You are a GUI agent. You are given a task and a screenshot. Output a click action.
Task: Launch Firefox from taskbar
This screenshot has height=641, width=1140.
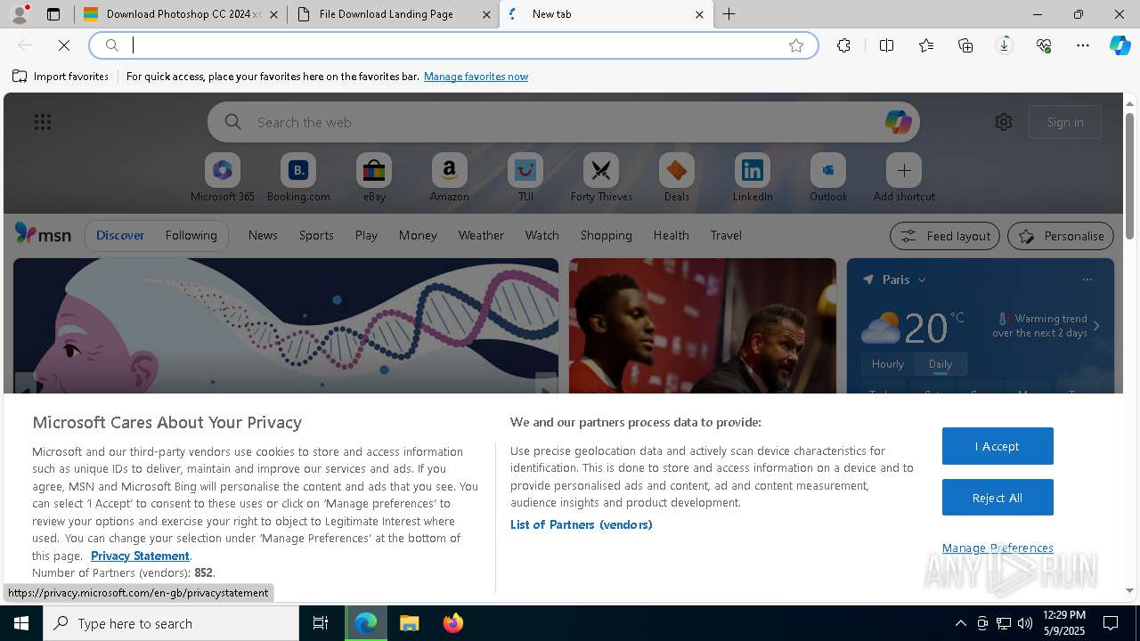point(452,623)
